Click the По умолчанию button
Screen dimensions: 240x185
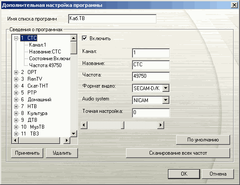[x=203, y=140]
